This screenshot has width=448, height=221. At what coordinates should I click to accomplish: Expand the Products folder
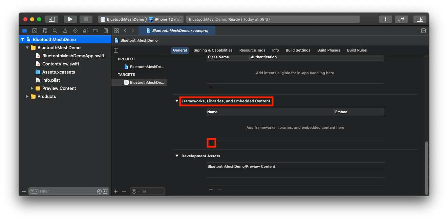27,97
